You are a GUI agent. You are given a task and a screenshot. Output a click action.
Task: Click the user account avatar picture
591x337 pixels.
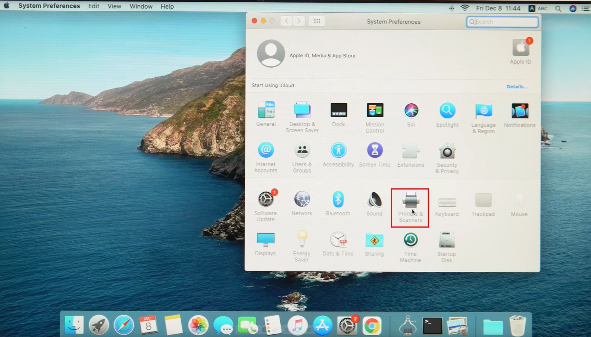point(271,53)
